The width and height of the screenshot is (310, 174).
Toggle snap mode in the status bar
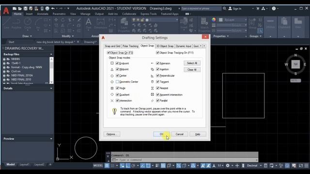click(112, 165)
